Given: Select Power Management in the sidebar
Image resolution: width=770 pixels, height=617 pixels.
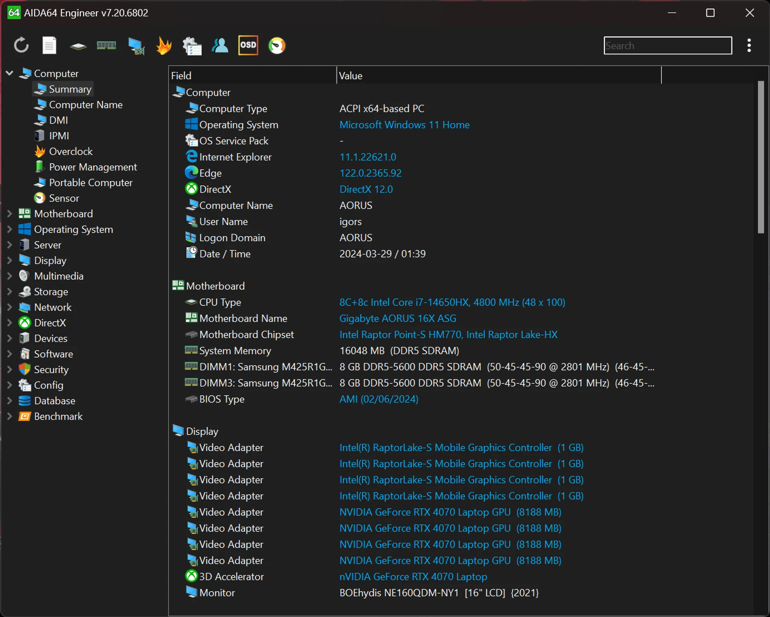Looking at the screenshot, I should [86, 167].
